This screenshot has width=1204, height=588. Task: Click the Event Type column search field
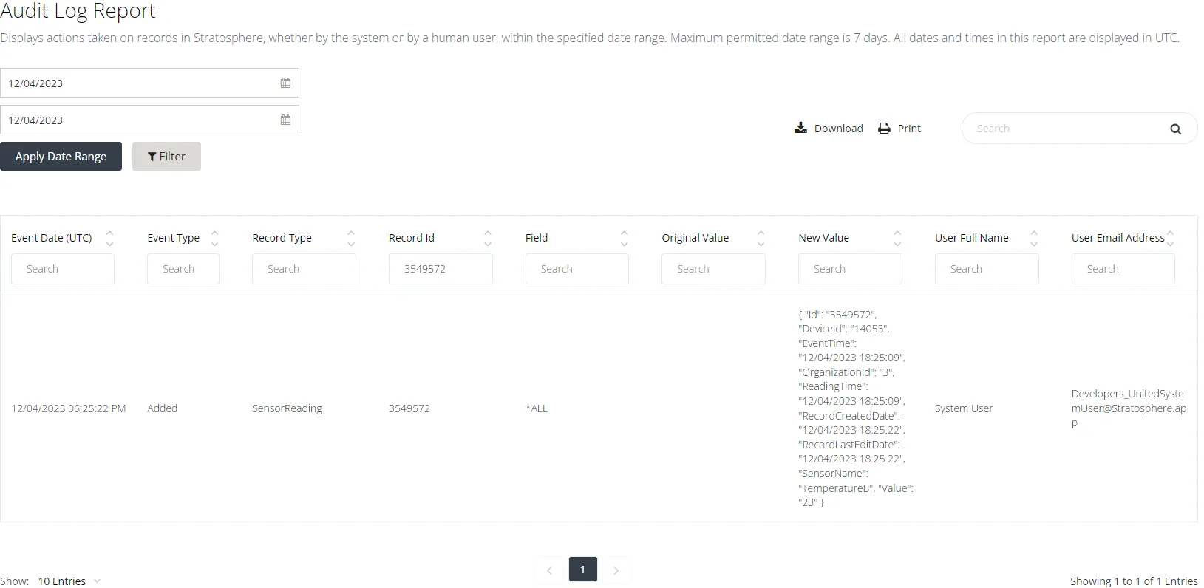(183, 269)
